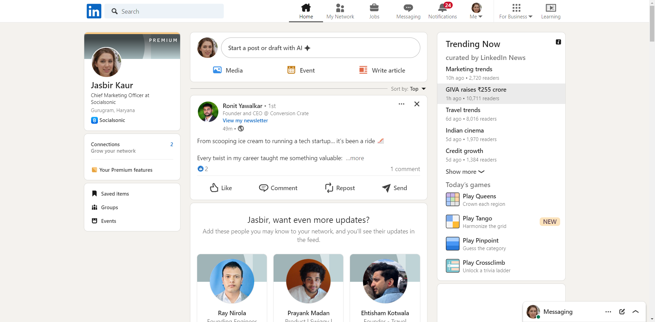Play the Pinpoint game

point(501,244)
